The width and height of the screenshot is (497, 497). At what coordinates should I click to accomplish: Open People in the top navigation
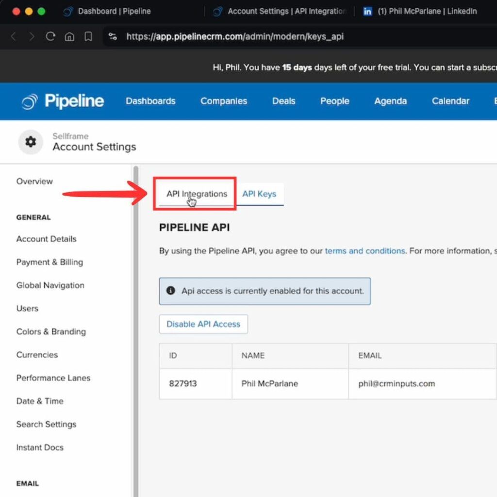[x=335, y=101]
